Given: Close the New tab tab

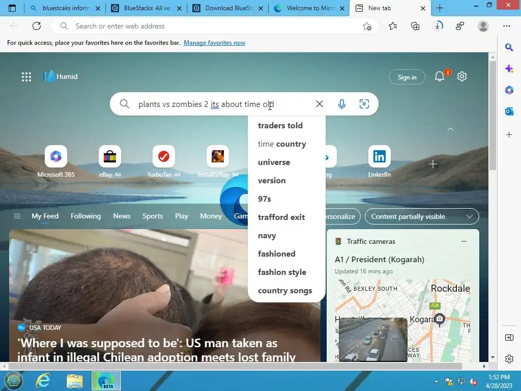Looking at the screenshot, I should (x=423, y=8).
